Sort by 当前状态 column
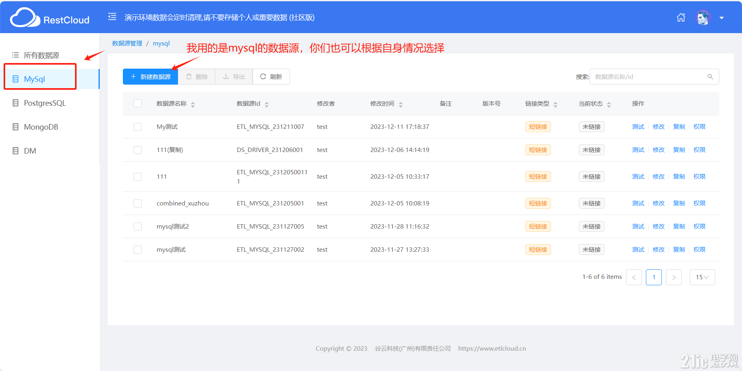Image resolution: width=742 pixels, height=371 pixels. [609, 105]
